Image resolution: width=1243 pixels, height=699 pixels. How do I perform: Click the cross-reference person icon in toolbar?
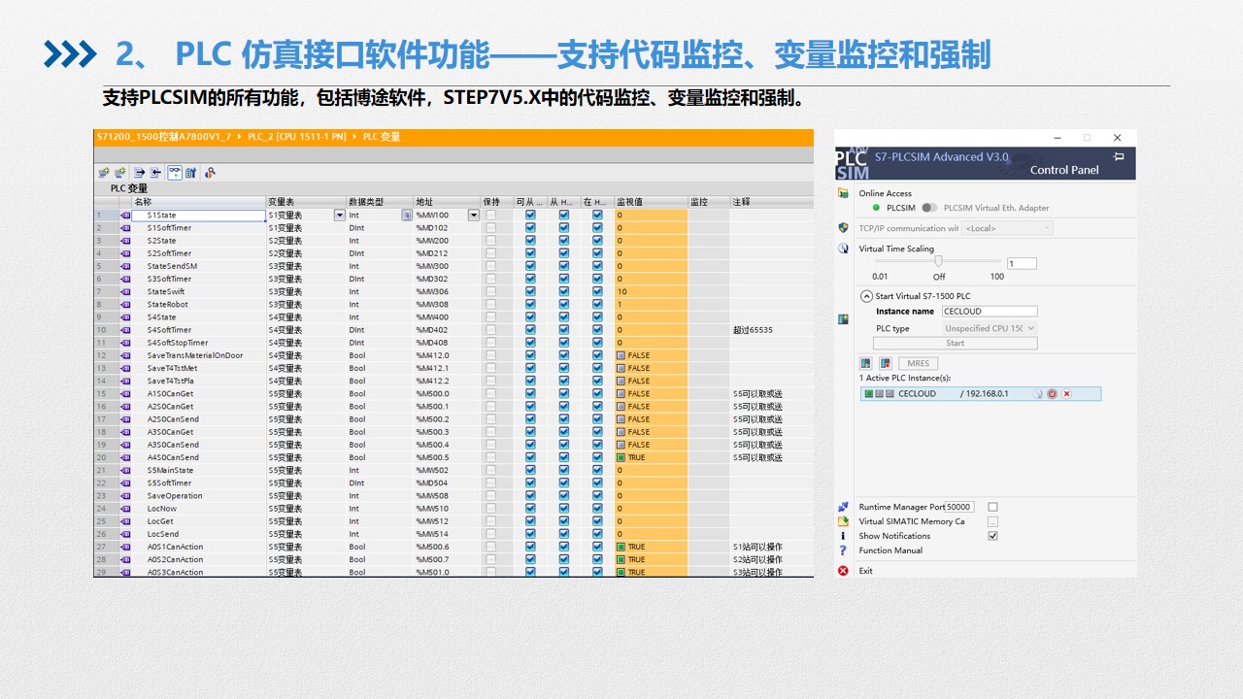[210, 173]
